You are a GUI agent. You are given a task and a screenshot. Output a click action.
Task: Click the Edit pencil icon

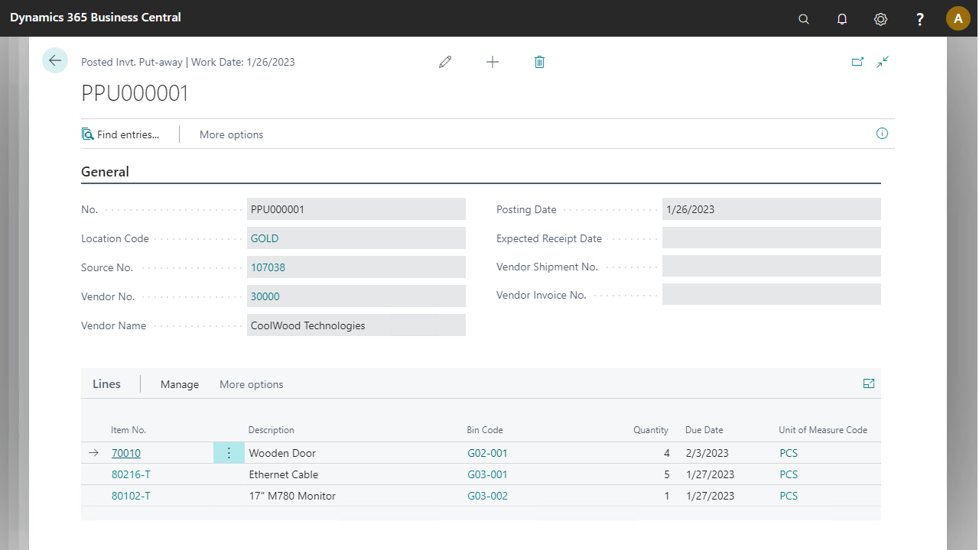point(445,62)
